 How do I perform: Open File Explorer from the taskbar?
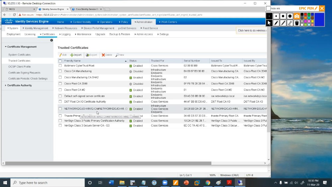point(122,183)
